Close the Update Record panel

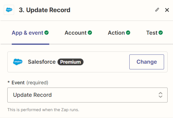coord(167,10)
